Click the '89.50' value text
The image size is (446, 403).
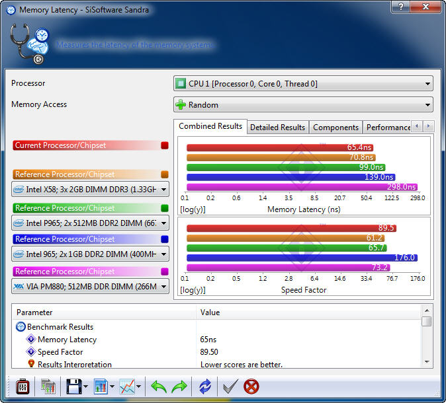pyautogui.click(x=209, y=352)
